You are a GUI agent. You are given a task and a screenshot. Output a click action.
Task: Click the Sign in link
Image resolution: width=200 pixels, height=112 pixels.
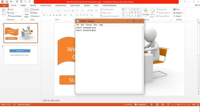click(197, 5)
